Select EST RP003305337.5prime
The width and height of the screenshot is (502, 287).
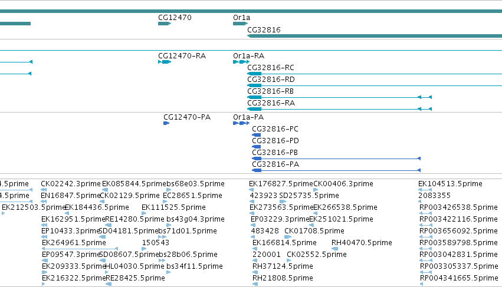[459, 266]
